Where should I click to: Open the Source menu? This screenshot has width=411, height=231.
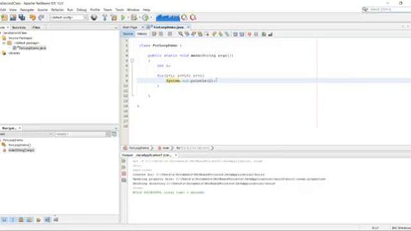(42, 10)
